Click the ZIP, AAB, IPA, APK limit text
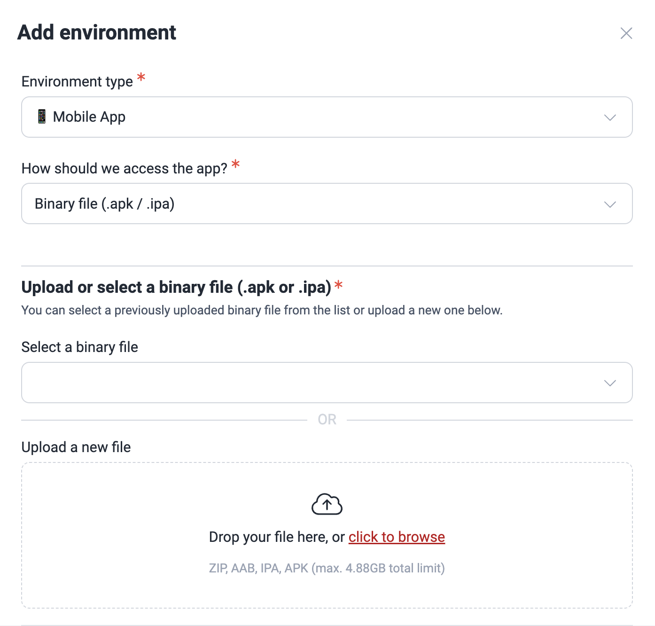This screenshot has height=626, width=655. pyautogui.click(x=327, y=568)
